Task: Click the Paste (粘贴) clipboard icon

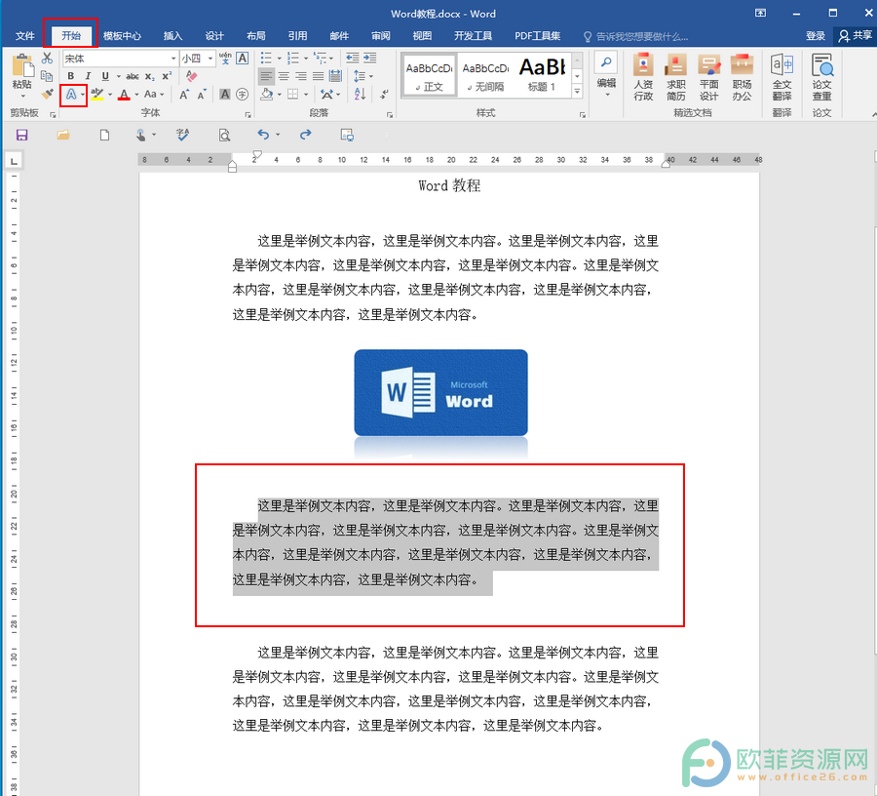Action: 22,66
